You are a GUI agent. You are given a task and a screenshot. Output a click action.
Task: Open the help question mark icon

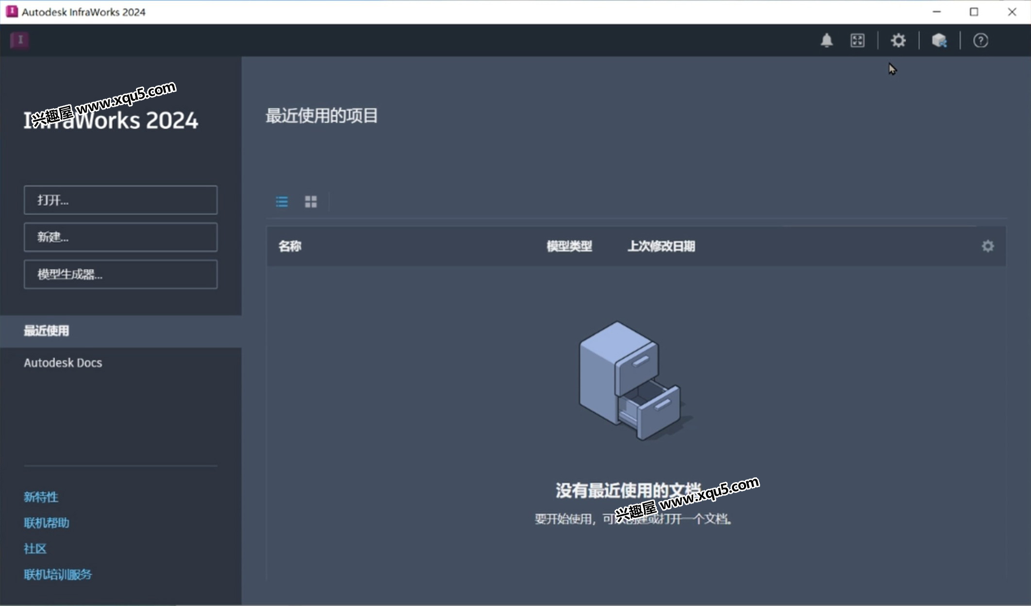(x=980, y=40)
